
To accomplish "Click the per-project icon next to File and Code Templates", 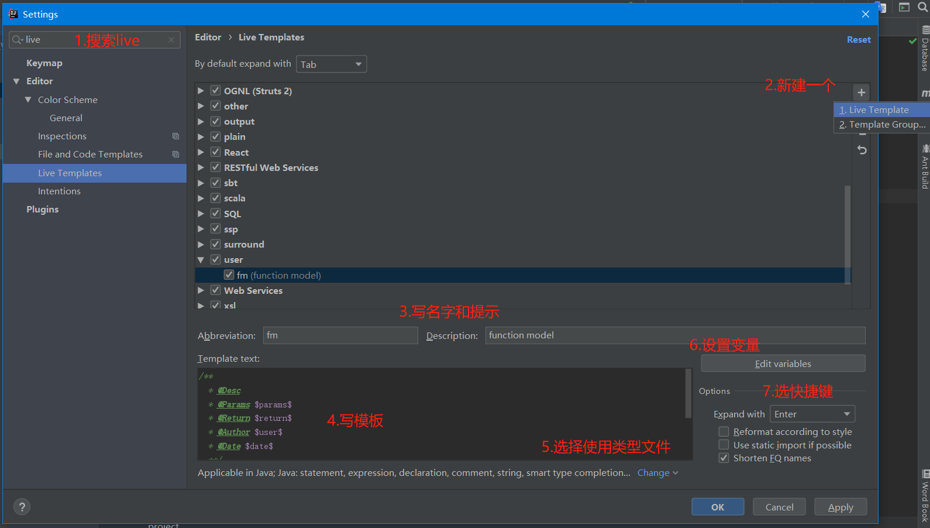I will (x=175, y=154).
